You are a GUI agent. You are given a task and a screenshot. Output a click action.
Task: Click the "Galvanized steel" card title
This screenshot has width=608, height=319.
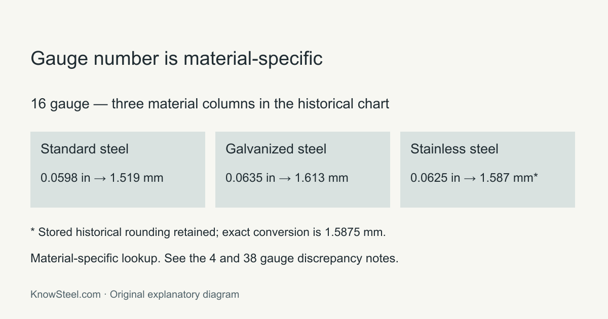276,149
